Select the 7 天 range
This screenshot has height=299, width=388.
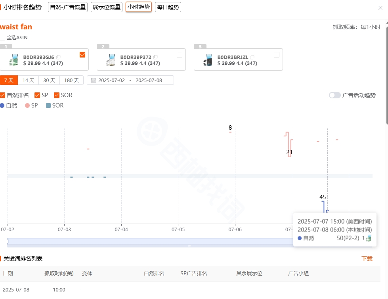[x=9, y=80]
